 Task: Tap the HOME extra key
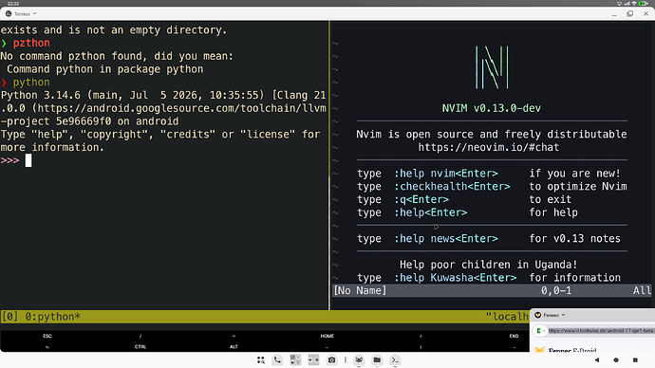pyautogui.click(x=327, y=336)
